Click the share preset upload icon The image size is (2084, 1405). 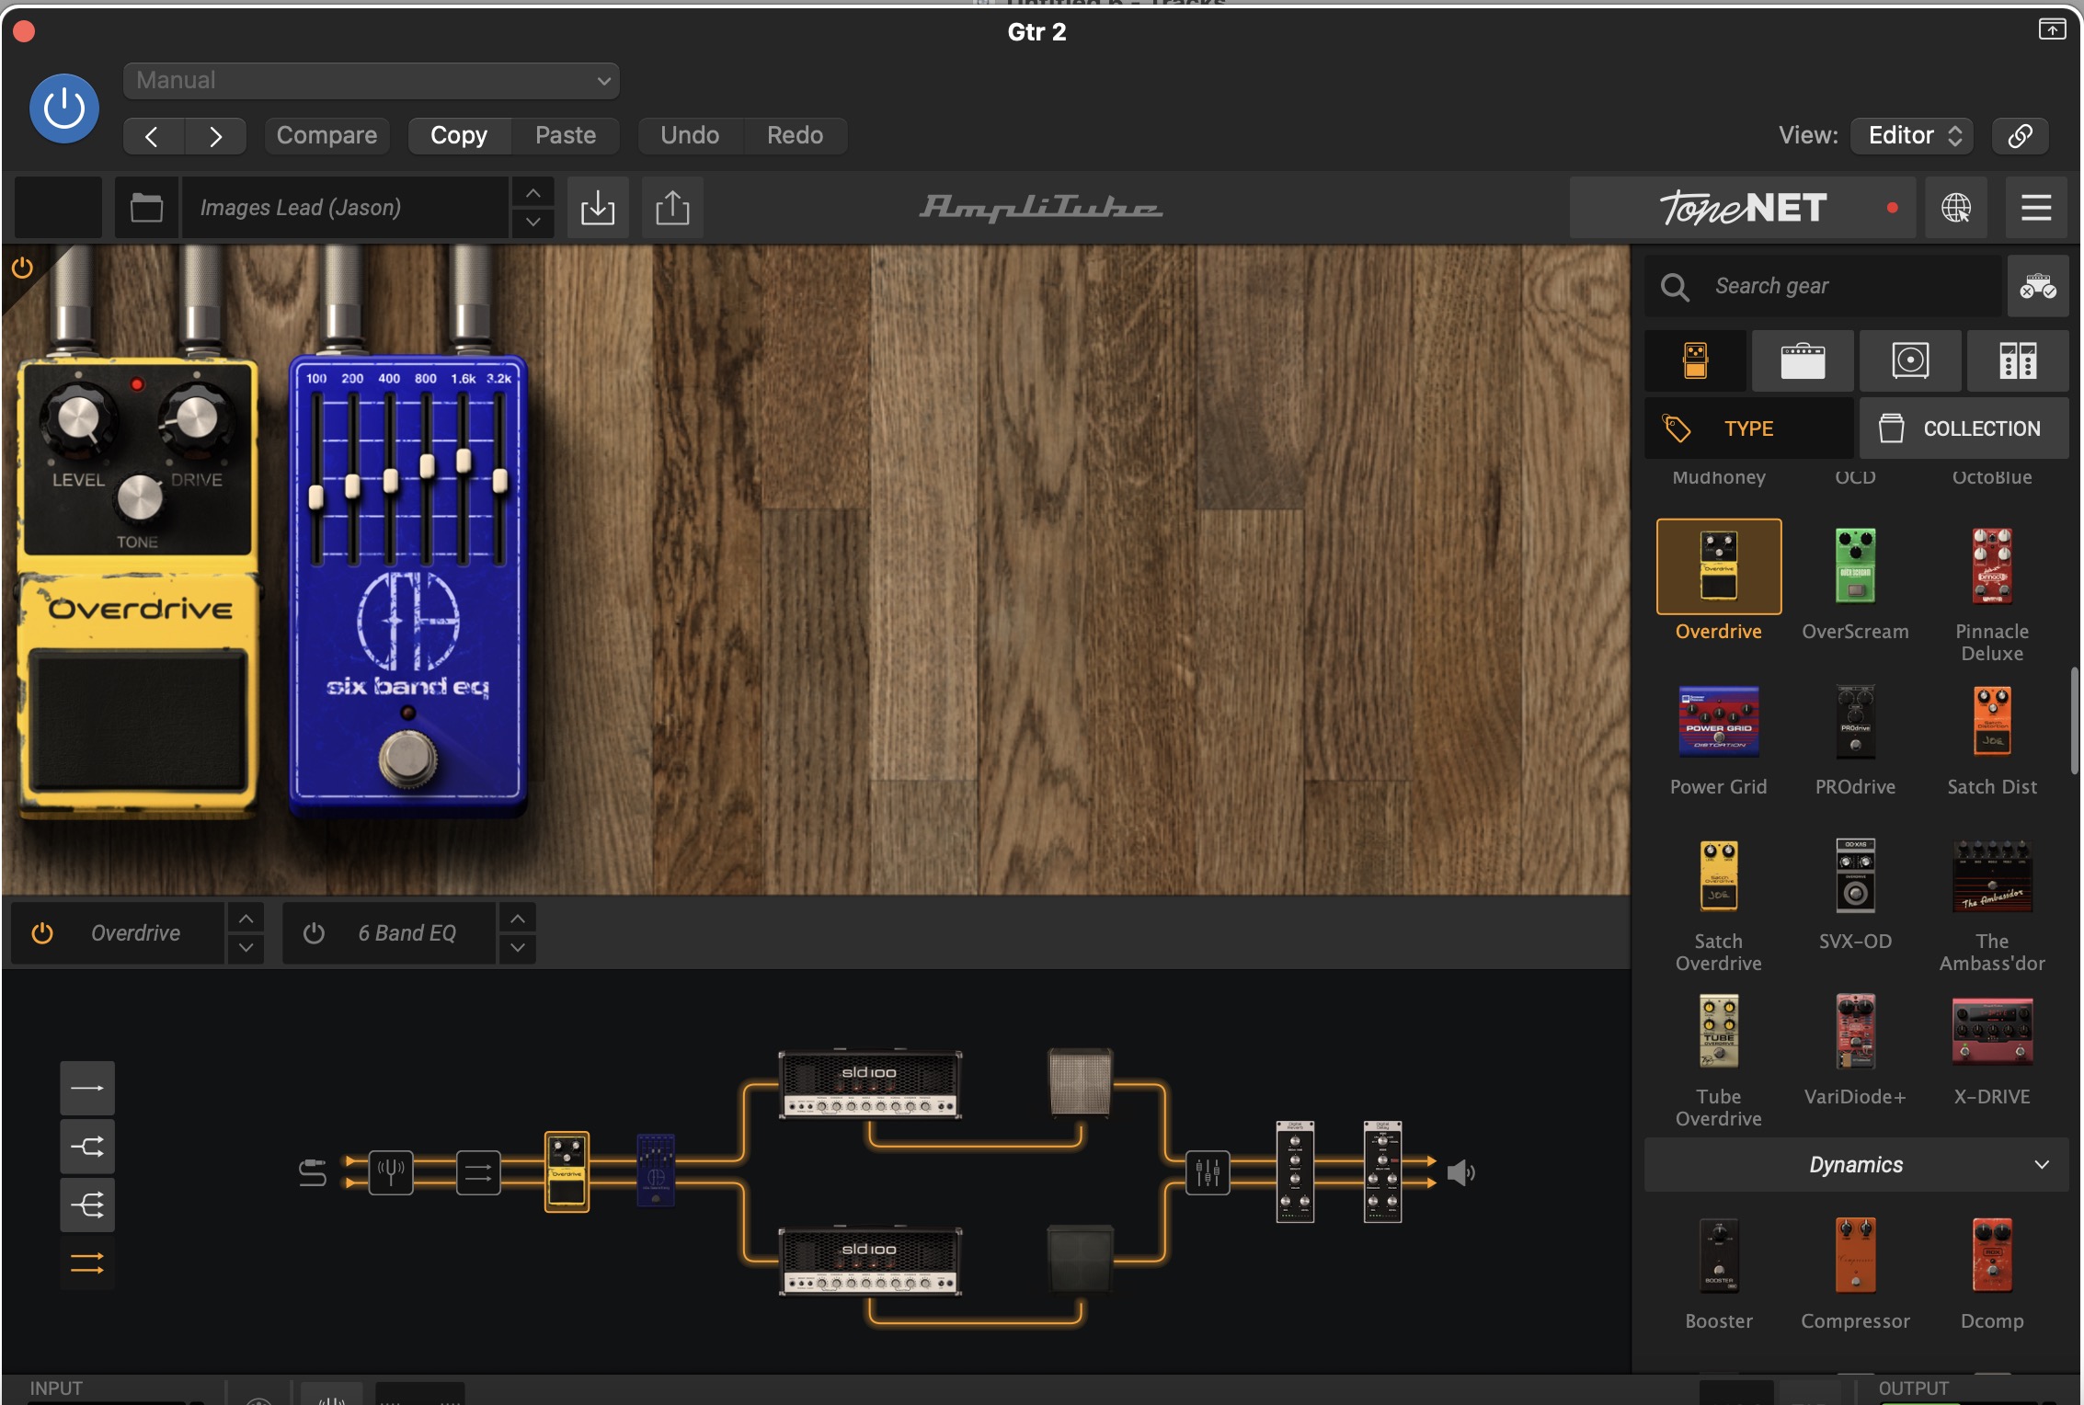tap(672, 208)
